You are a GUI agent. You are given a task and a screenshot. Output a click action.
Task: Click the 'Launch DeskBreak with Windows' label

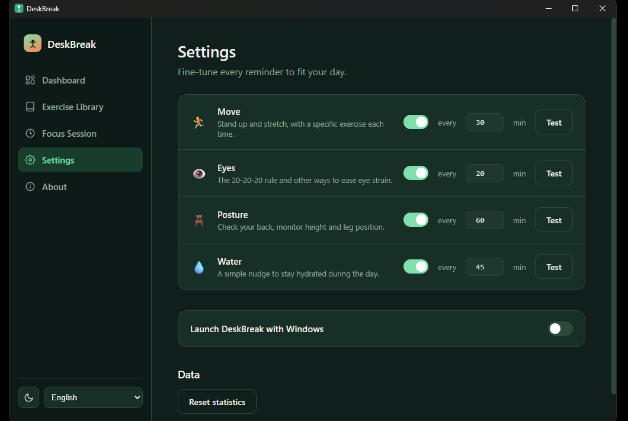[x=257, y=329]
